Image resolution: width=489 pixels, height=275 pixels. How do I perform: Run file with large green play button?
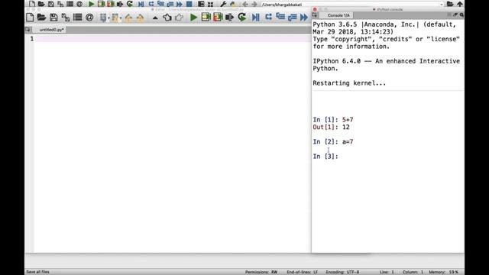click(x=193, y=17)
